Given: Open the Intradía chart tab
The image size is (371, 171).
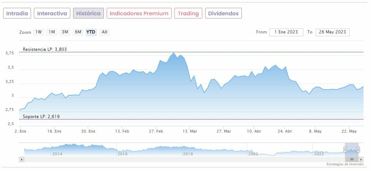Looking at the screenshot, I should coord(17,14).
